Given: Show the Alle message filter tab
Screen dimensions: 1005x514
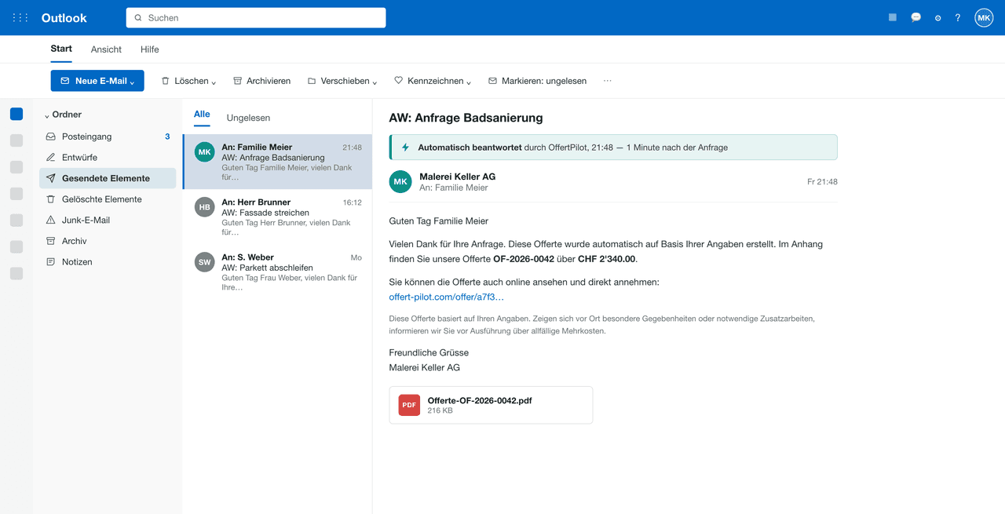Looking at the screenshot, I should (202, 115).
